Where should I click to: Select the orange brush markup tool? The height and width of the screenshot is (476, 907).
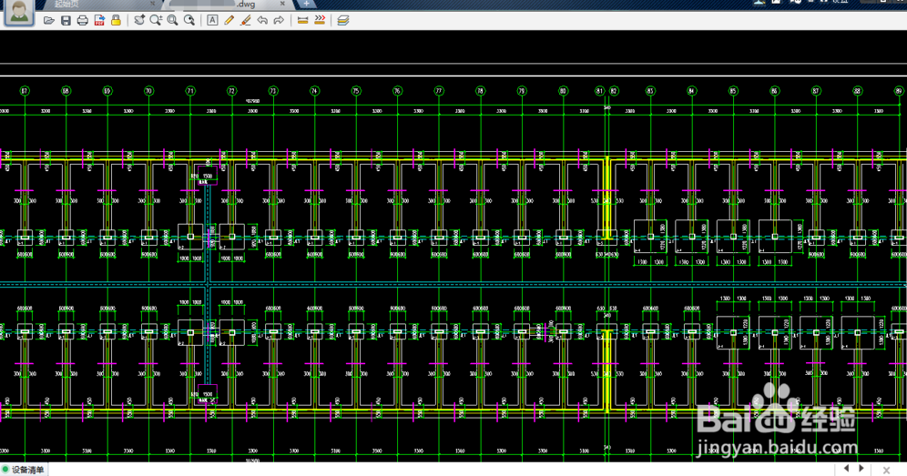click(x=245, y=20)
